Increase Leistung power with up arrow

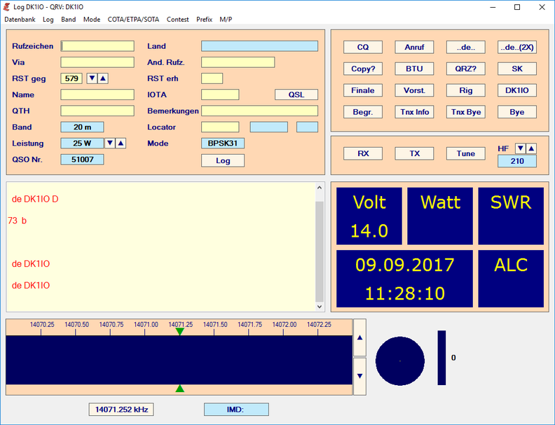point(121,144)
